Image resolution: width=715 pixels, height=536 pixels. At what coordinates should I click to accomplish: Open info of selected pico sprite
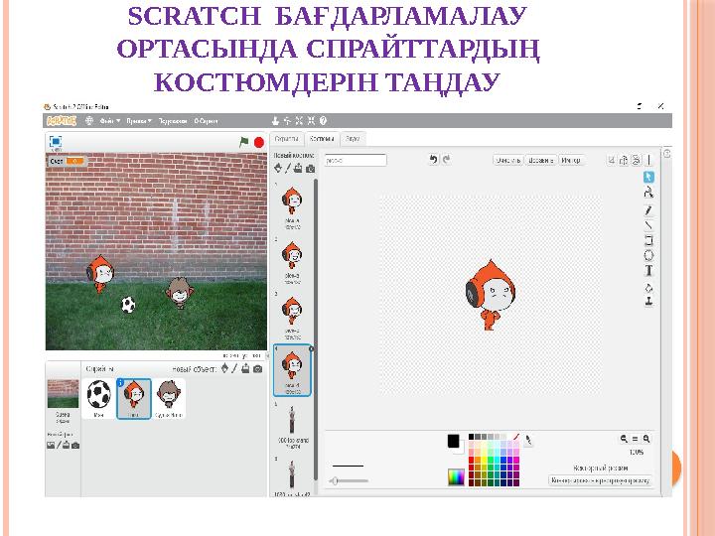120,383
